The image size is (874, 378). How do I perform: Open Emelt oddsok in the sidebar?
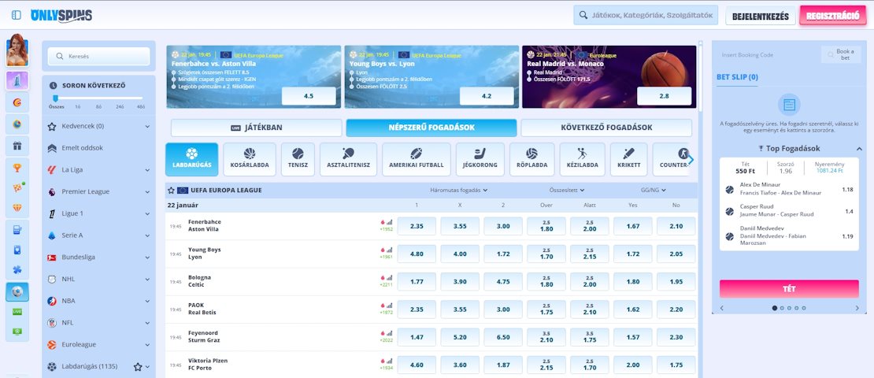pyautogui.click(x=98, y=148)
